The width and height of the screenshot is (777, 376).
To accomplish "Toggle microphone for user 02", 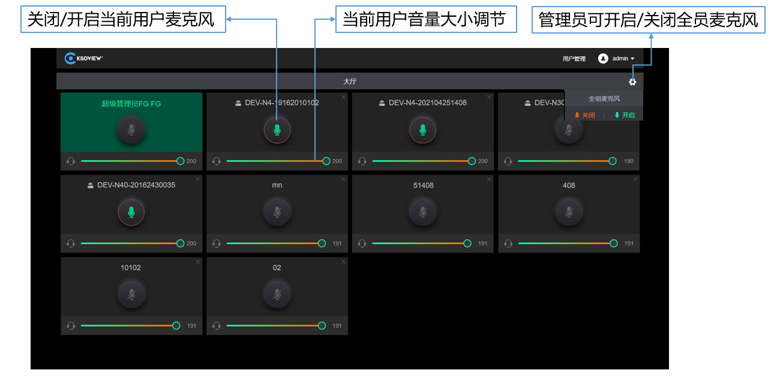I will coord(277,294).
